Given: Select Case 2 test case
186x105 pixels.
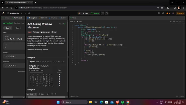Looking at the screenshot, I should [x=18, y=28].
